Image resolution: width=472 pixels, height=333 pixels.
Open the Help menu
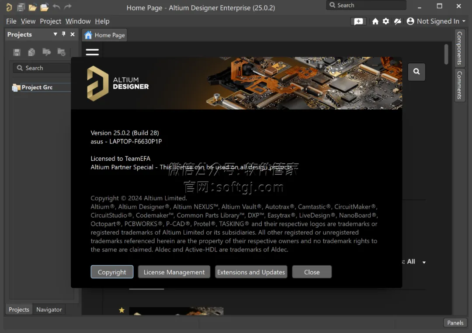click(102, 21)
